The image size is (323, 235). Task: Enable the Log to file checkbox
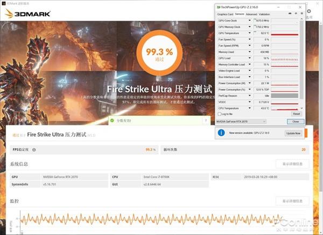pyautogui.click(x=220, y=114)
